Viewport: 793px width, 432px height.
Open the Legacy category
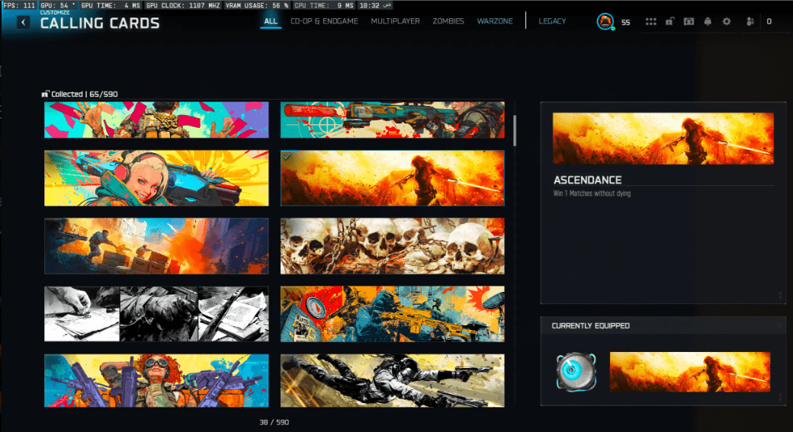point(552,21)
